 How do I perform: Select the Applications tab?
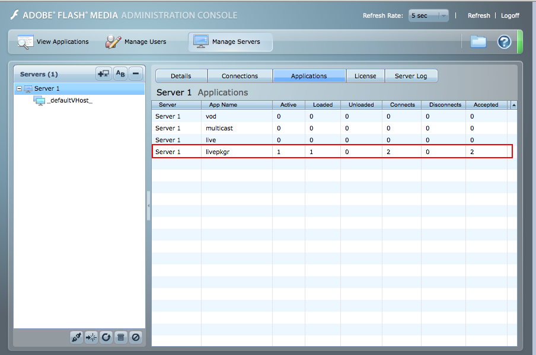[x=309, y=76]
